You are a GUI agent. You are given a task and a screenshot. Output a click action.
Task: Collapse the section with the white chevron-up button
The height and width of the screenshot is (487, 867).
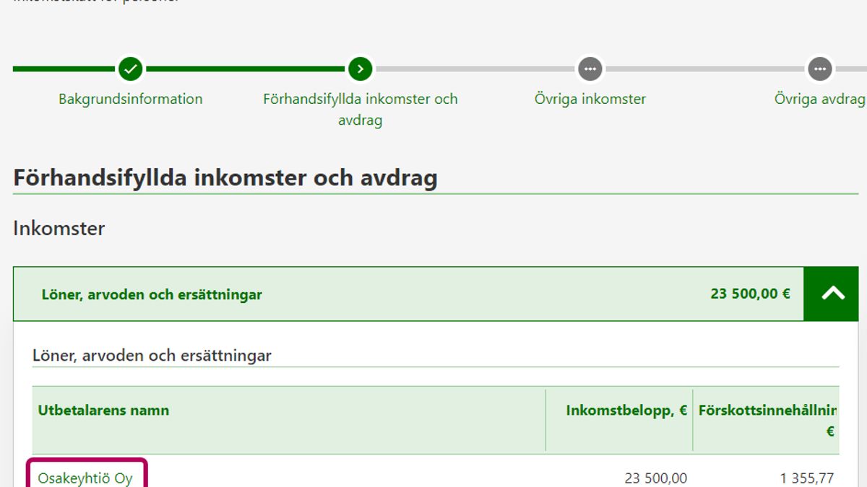[832, 294]
